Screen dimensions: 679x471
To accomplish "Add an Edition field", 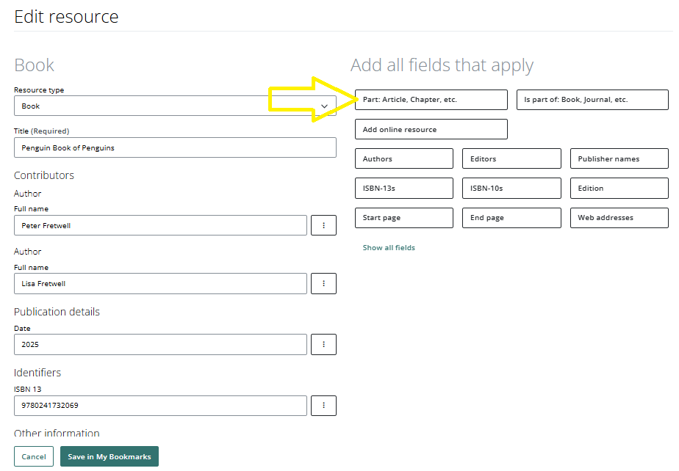I will [x=619, y=188].
